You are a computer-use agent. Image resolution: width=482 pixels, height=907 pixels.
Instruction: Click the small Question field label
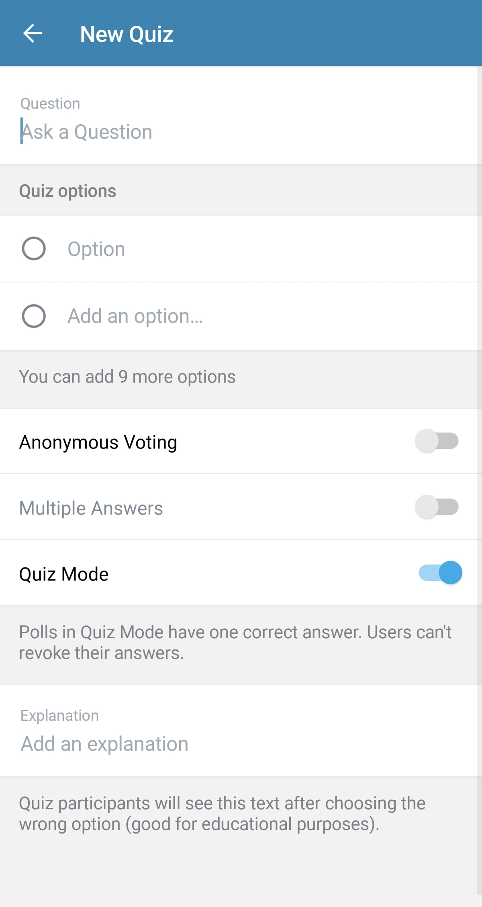[50, 104]
